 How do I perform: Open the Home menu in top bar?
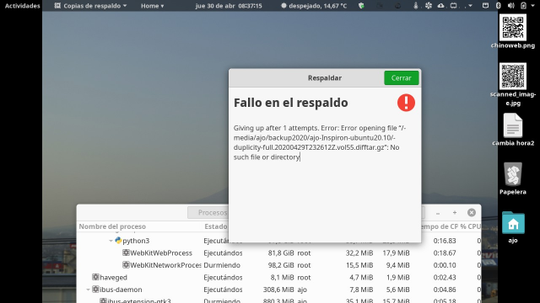[x=152, y=6]
